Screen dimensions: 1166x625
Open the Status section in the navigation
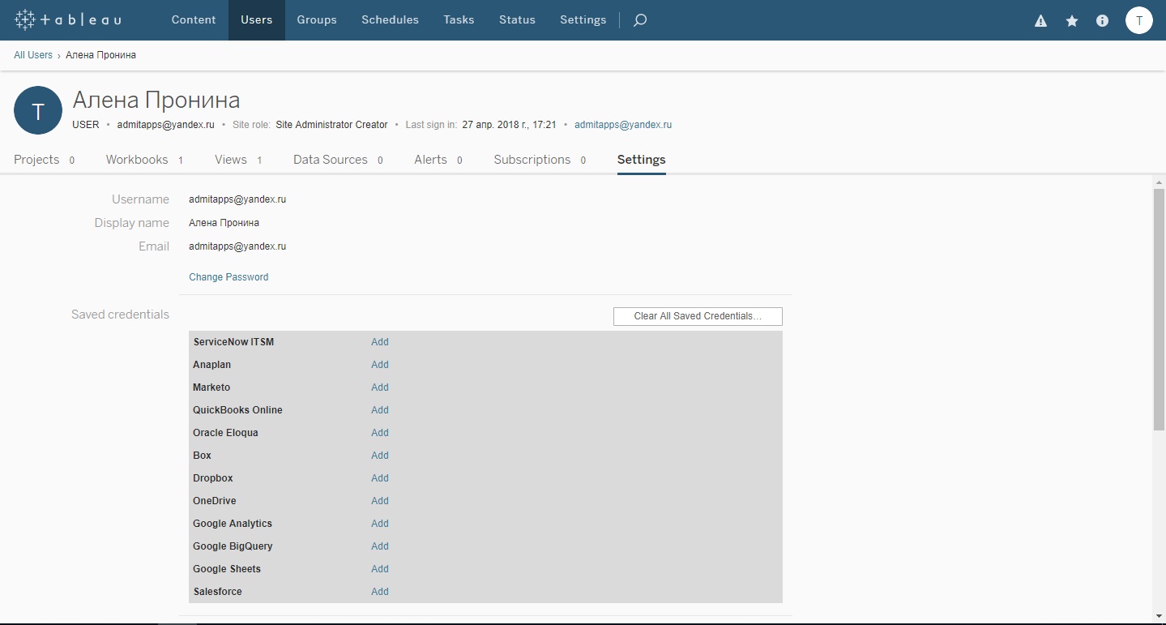(x=516, y=19)
